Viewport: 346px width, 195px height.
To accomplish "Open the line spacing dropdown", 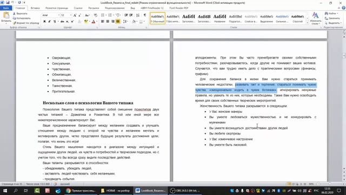I will [x=125, y=22].
